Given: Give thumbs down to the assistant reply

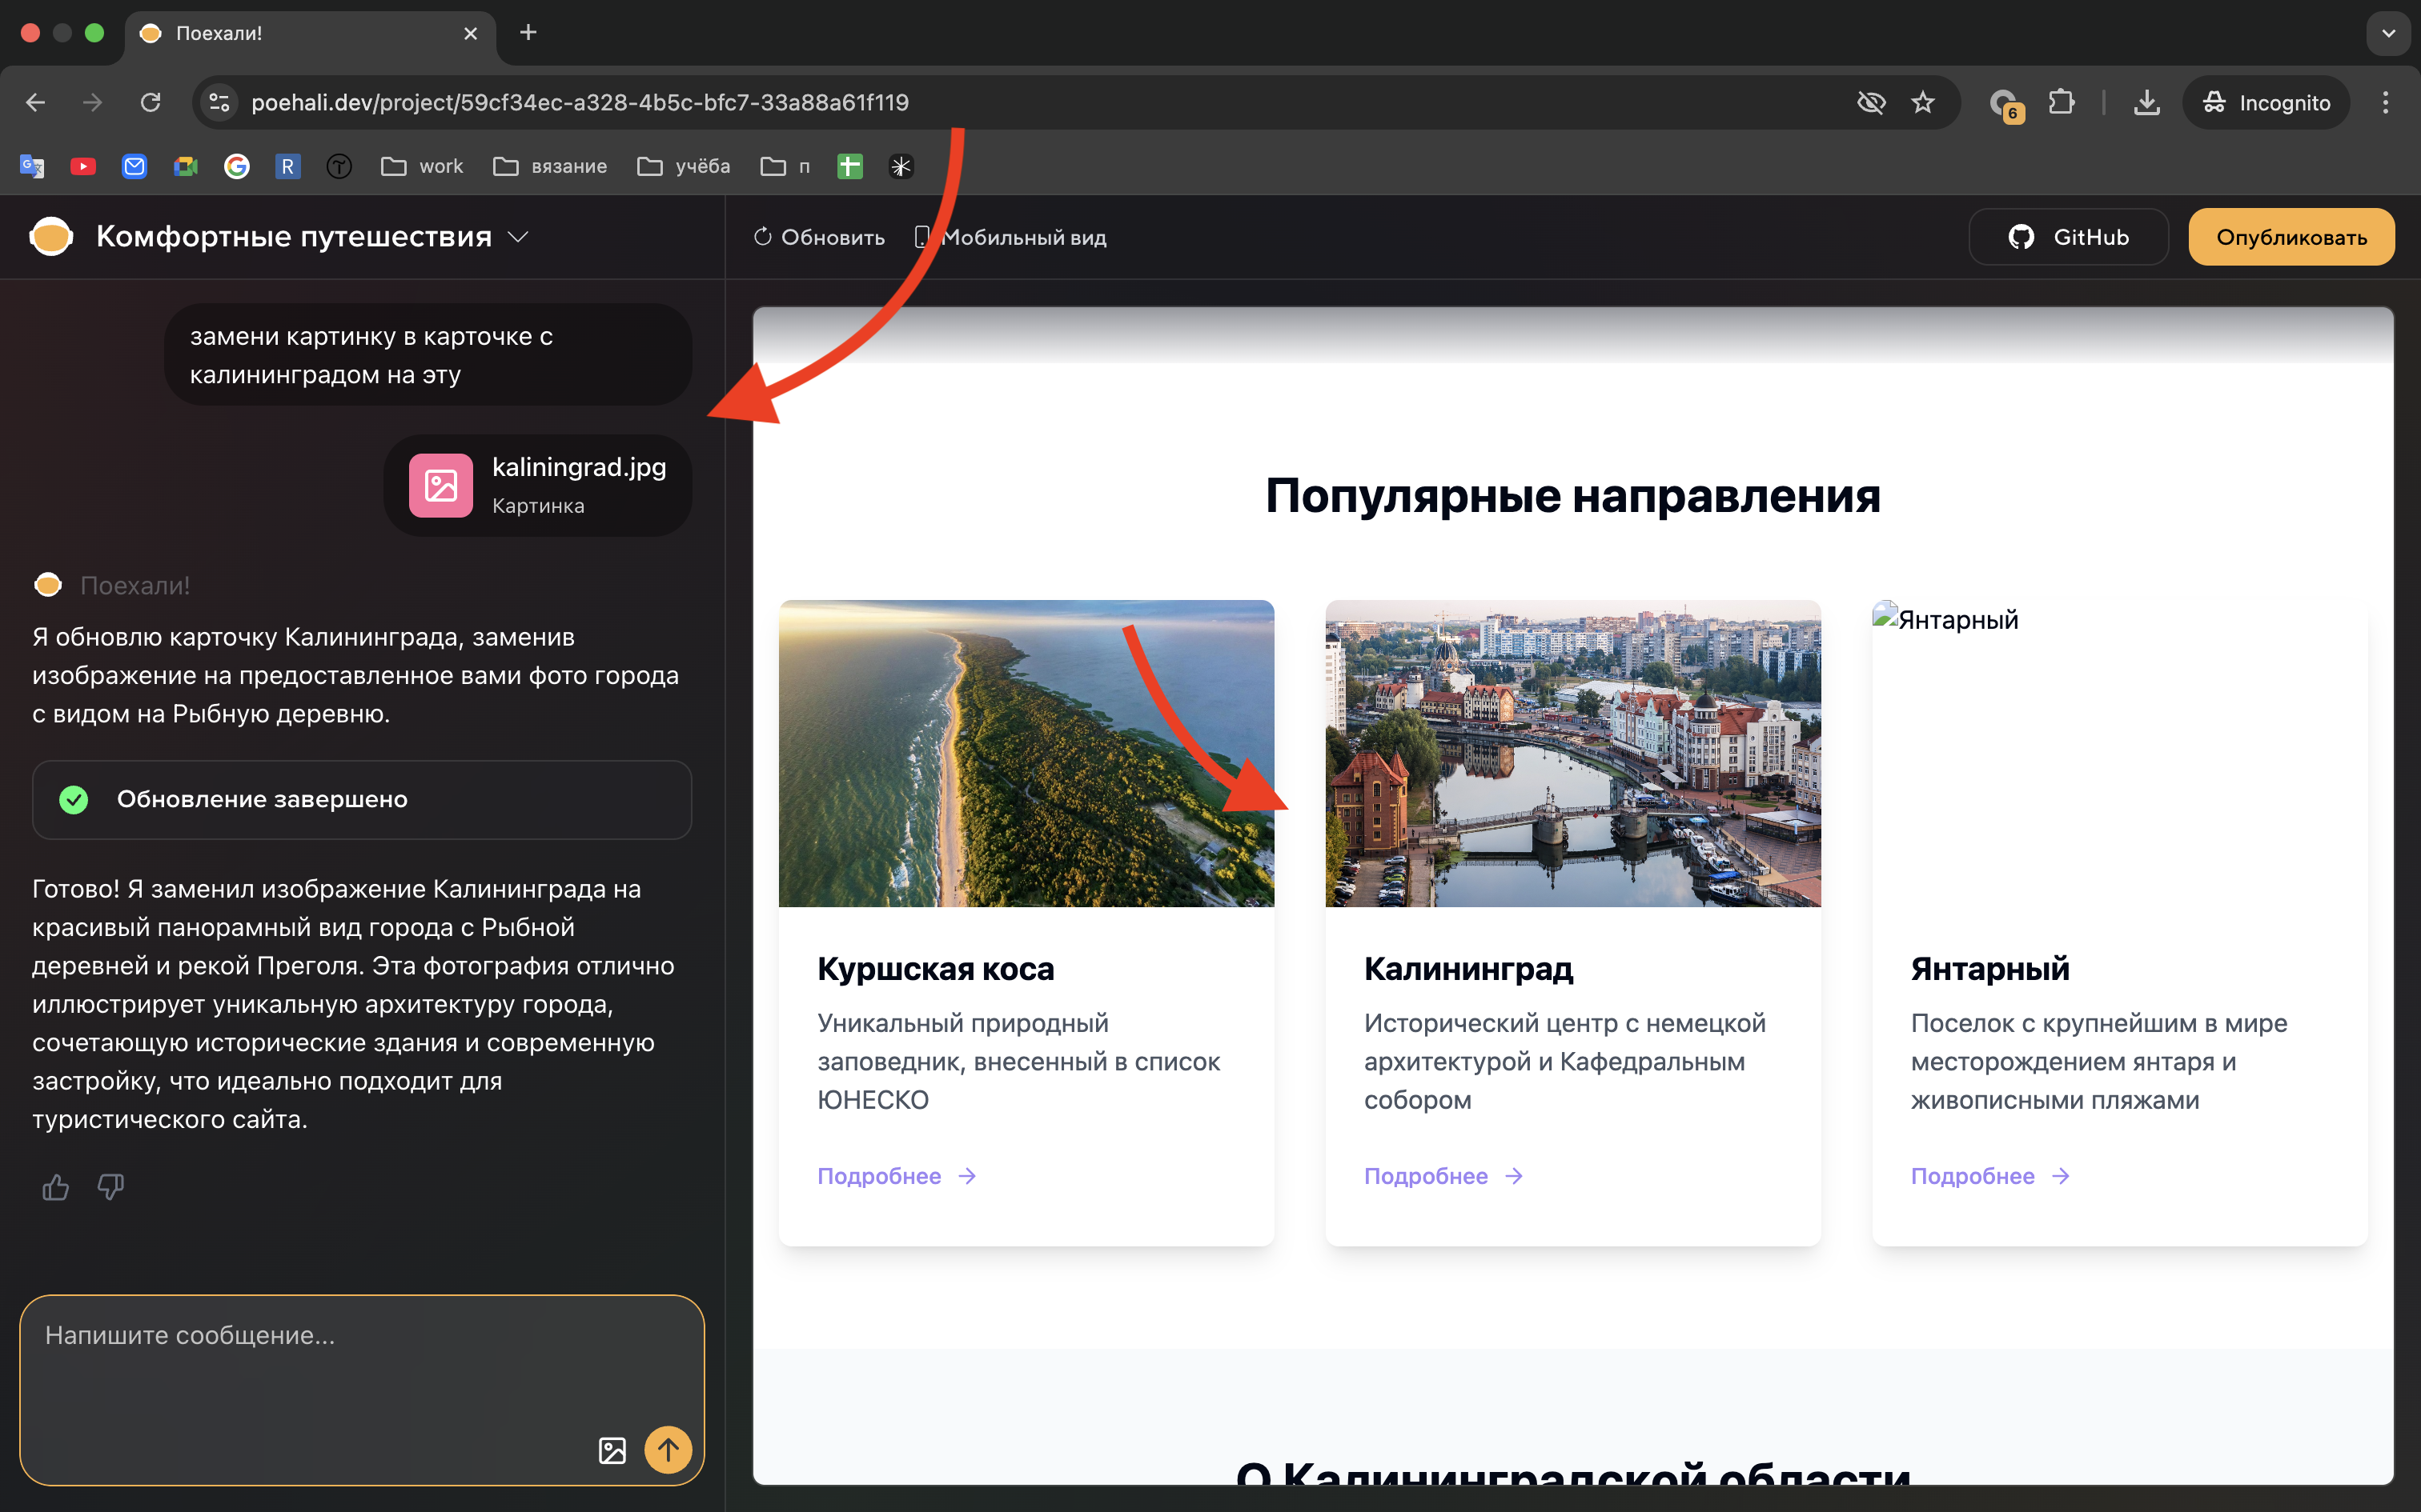Looking at the screenshot, I should click(x=109, y=1187).
